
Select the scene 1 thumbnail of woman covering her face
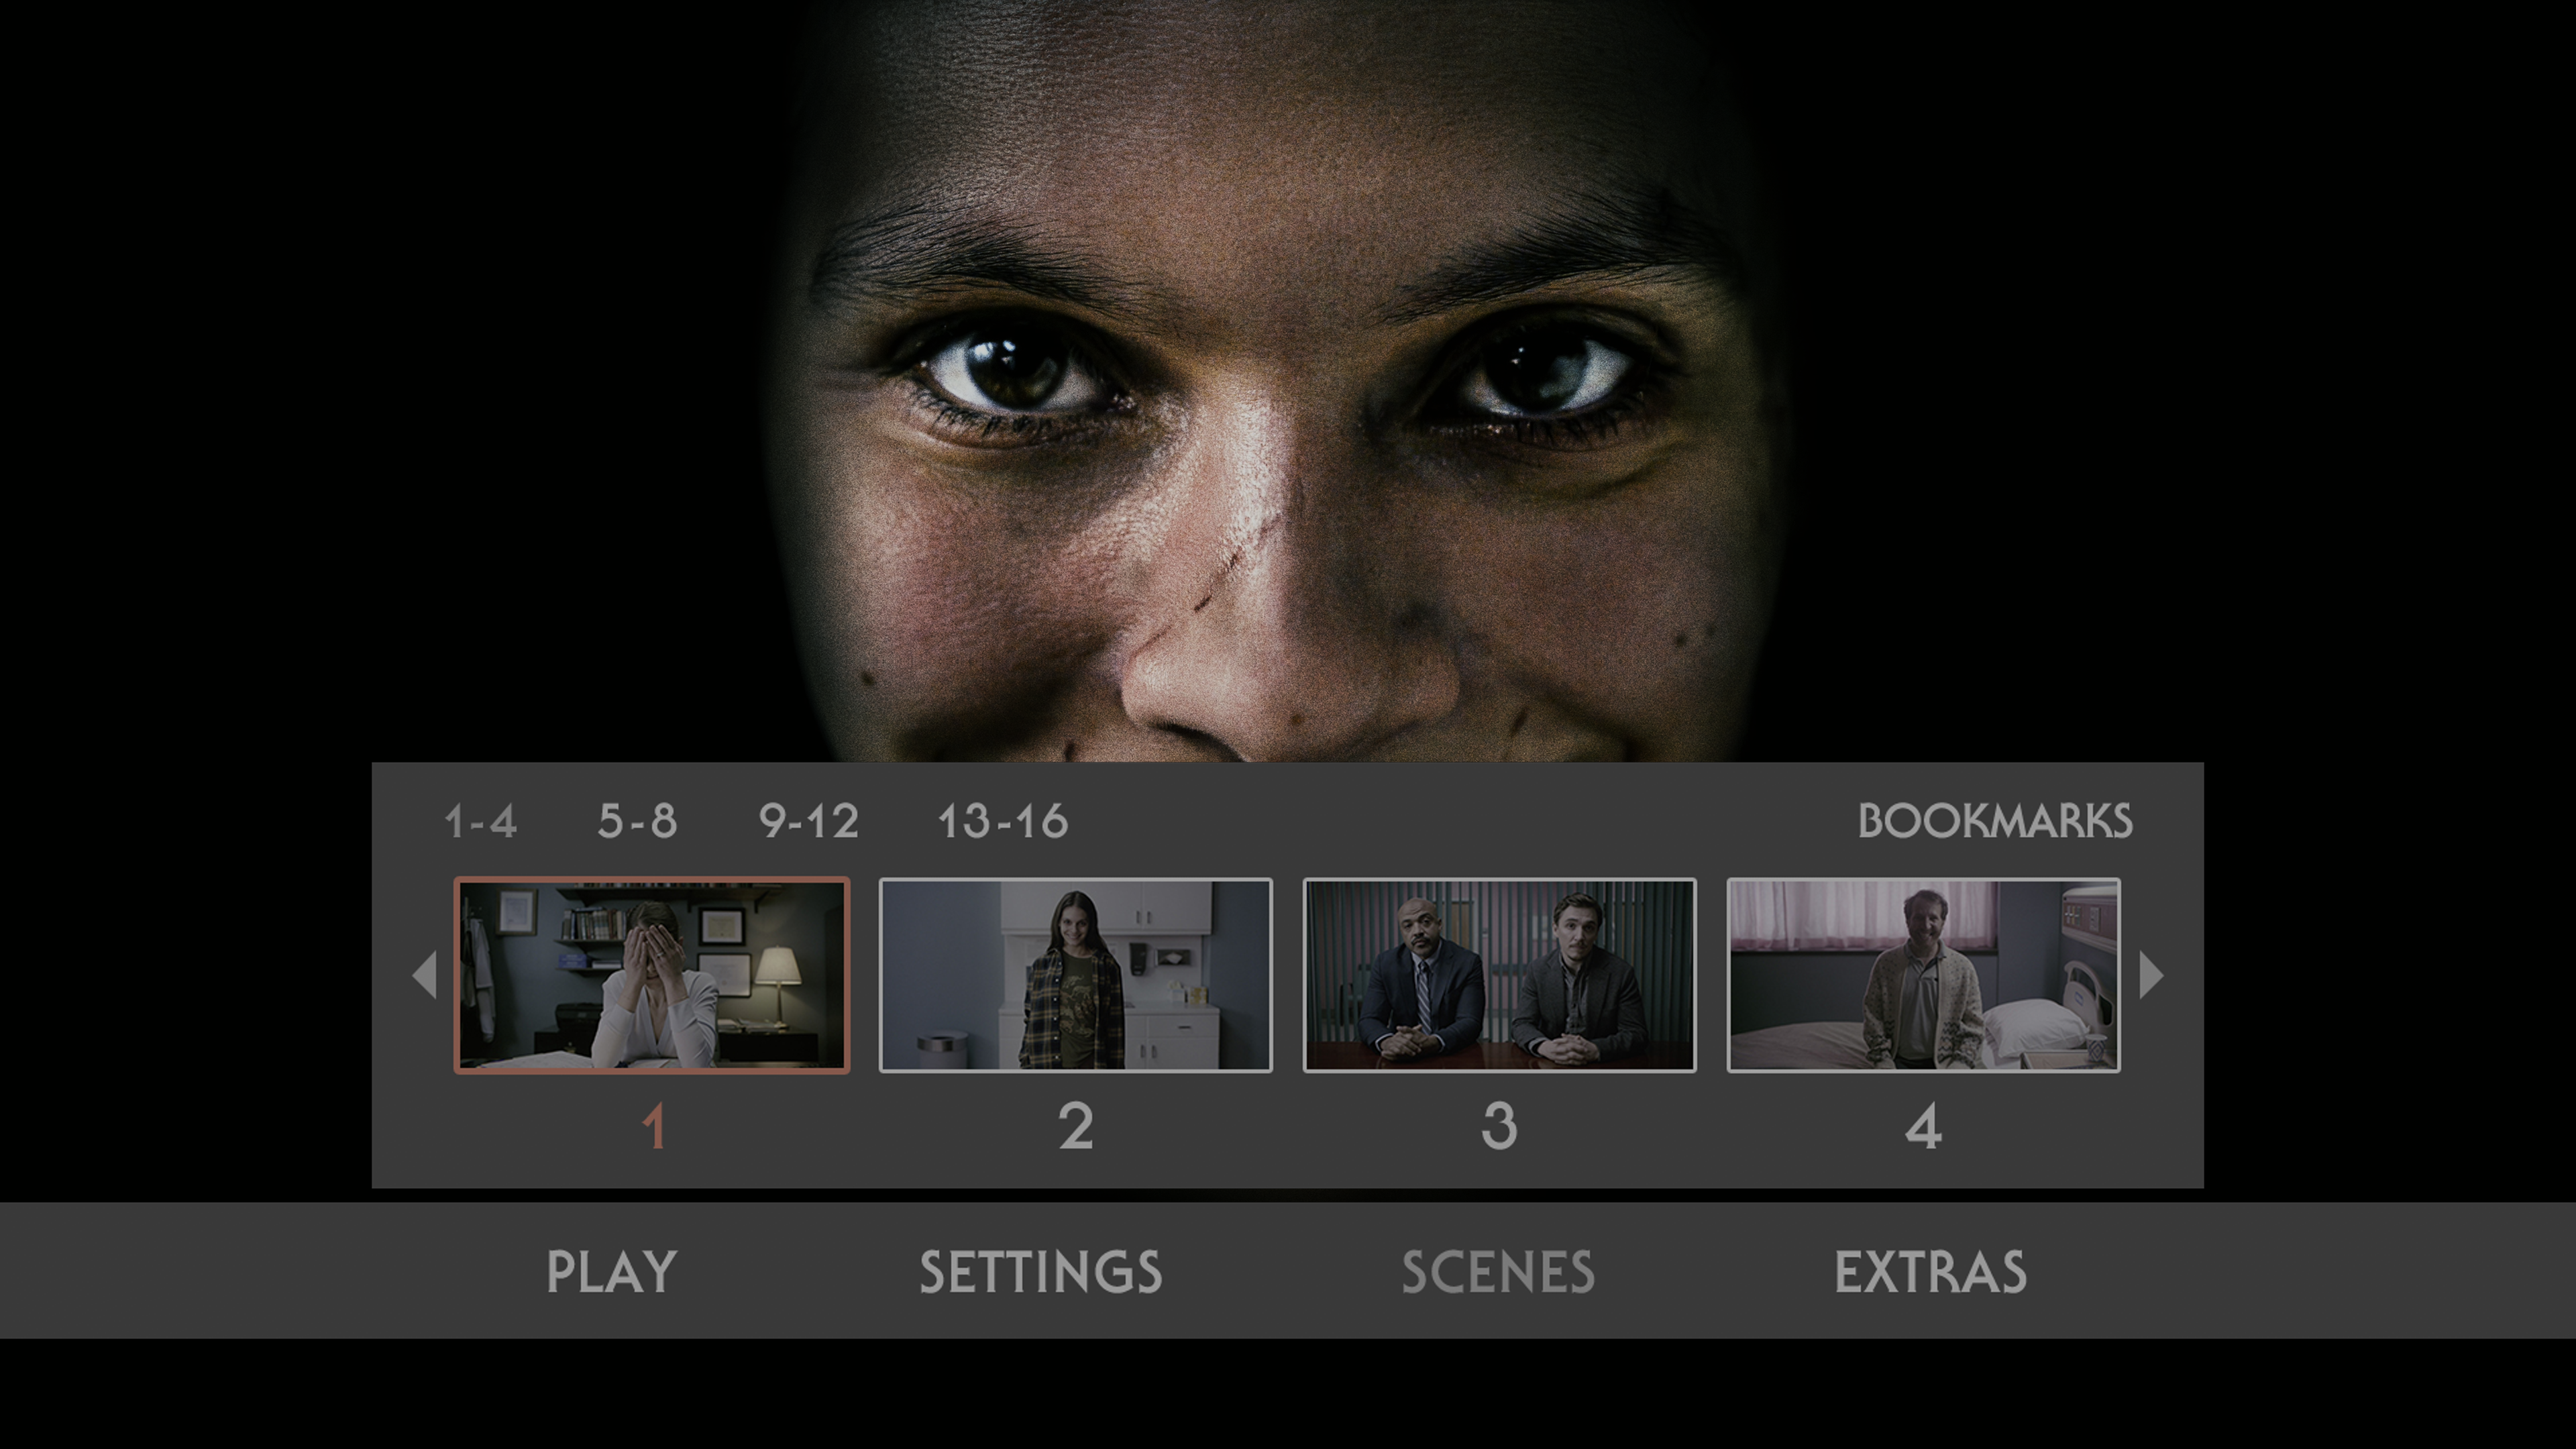pos(652,975)
